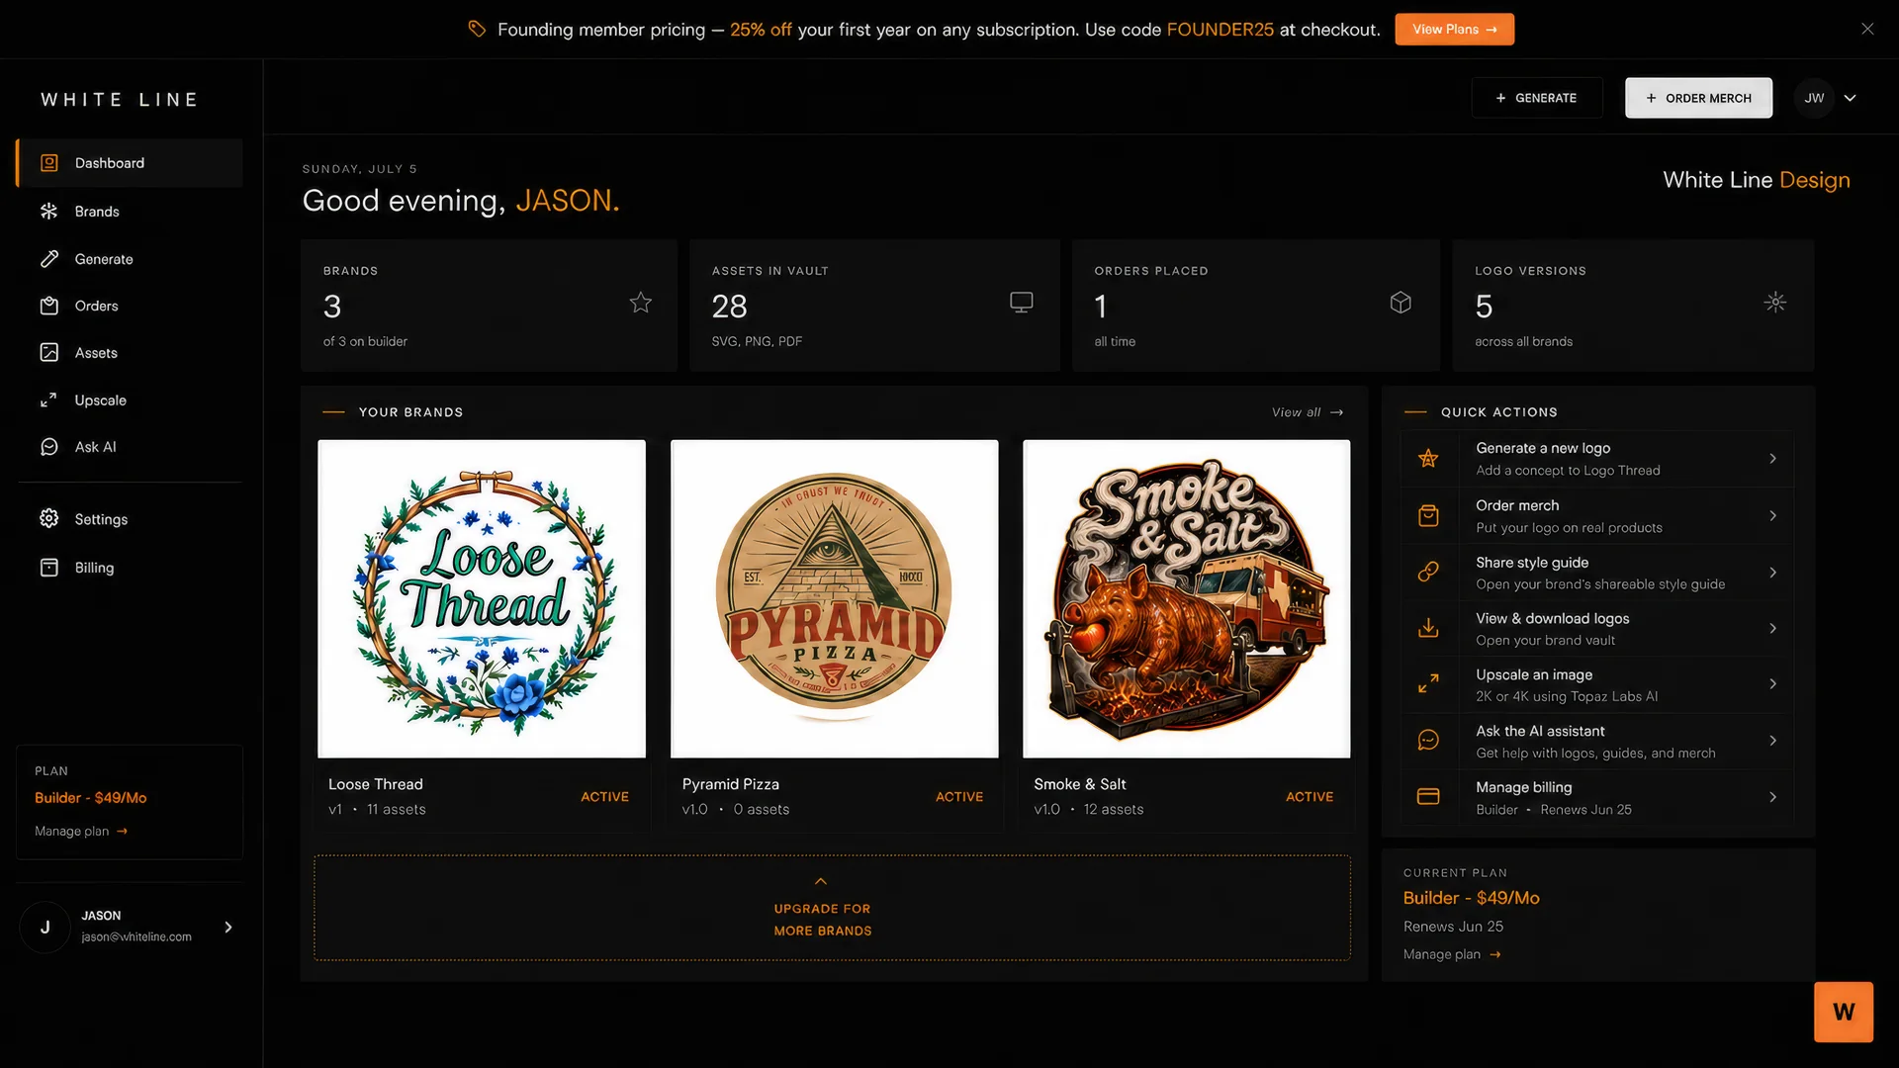Click chat icon beside Ask the AI assistant
Screen dimensions: 1899x1068
point(1428,740)
